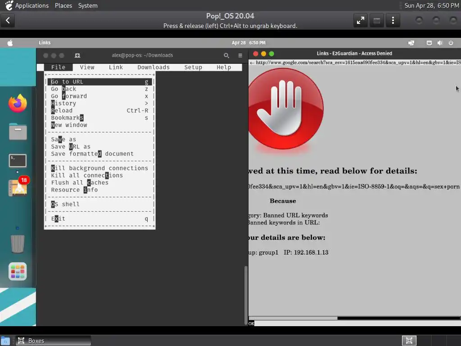Screen dimensions: 461x346
Task: Choose Save URL as
Action: point(99,146)
